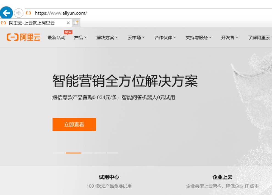Click the NEW badge above 最新活动
This screenshot has height=195, width=272.
pos(68,32)
